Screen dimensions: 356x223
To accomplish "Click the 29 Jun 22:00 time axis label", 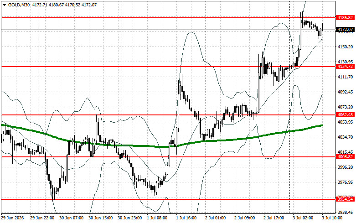I will coord(42,218).
